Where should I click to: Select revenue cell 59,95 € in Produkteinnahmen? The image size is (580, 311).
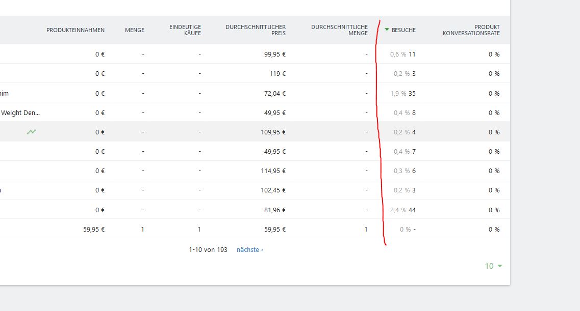pyautogui.click(x=94, y=230)
